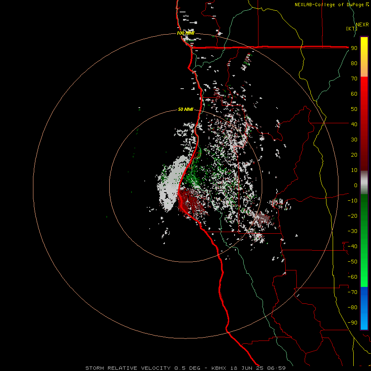371x371 pixels.
Task: Click the STORM RELATIVE VELOCITY product title
Action: coord(128,368)
